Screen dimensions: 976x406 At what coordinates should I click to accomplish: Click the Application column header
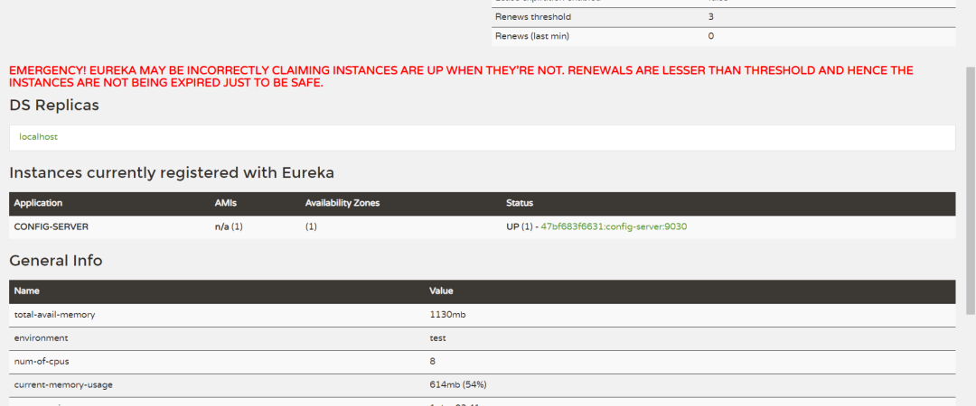click(x=38, y=203)
